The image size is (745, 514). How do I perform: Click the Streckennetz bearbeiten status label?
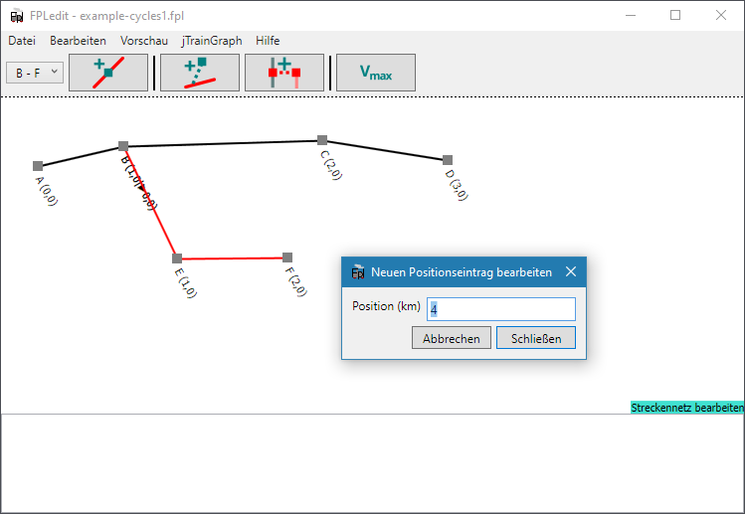[x=687, y=408]
